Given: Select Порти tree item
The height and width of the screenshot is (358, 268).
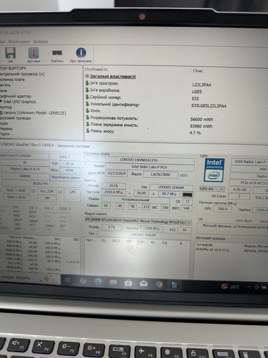Looking at the screenshot, I should click(x=5, y=134).
